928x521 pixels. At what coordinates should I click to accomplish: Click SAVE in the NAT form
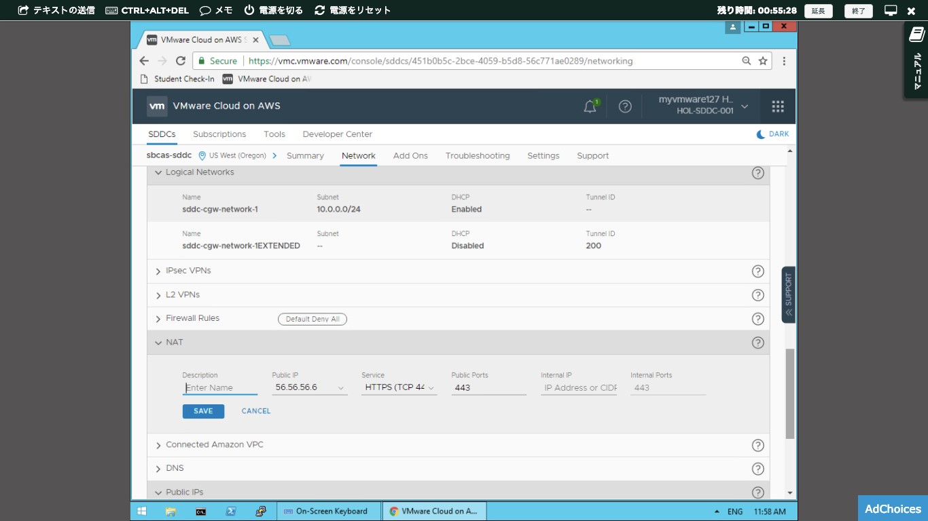[x=203, y=411]
